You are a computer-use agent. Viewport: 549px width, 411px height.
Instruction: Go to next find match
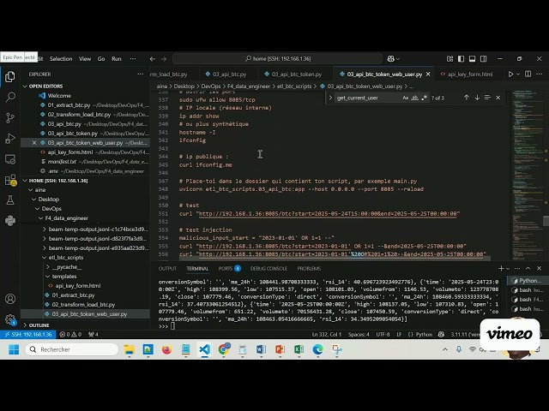point(477,98)
